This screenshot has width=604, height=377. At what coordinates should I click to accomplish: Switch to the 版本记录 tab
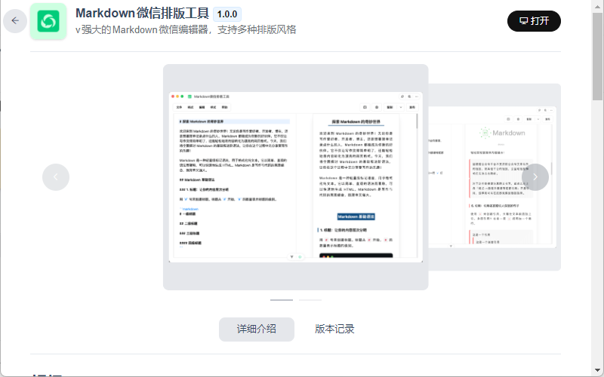tap(334, 329)
